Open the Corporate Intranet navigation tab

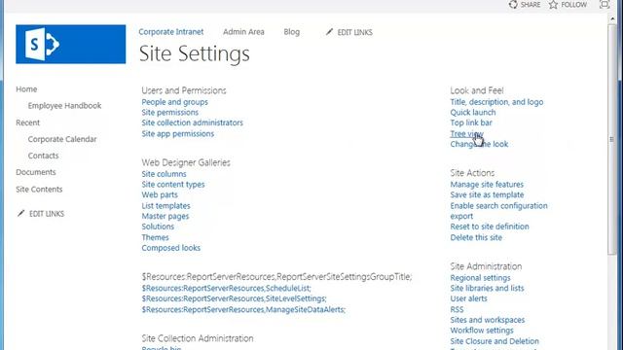(171, 32)
